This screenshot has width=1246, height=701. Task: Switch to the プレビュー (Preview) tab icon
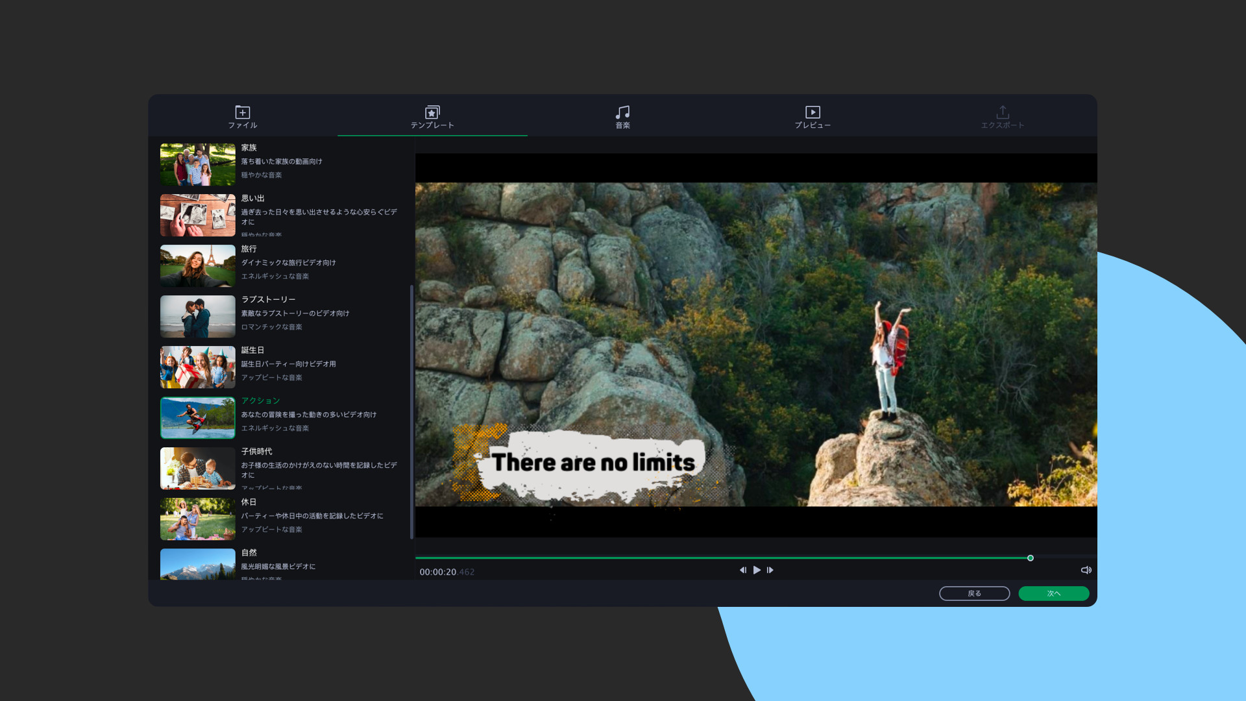(812, 112)
